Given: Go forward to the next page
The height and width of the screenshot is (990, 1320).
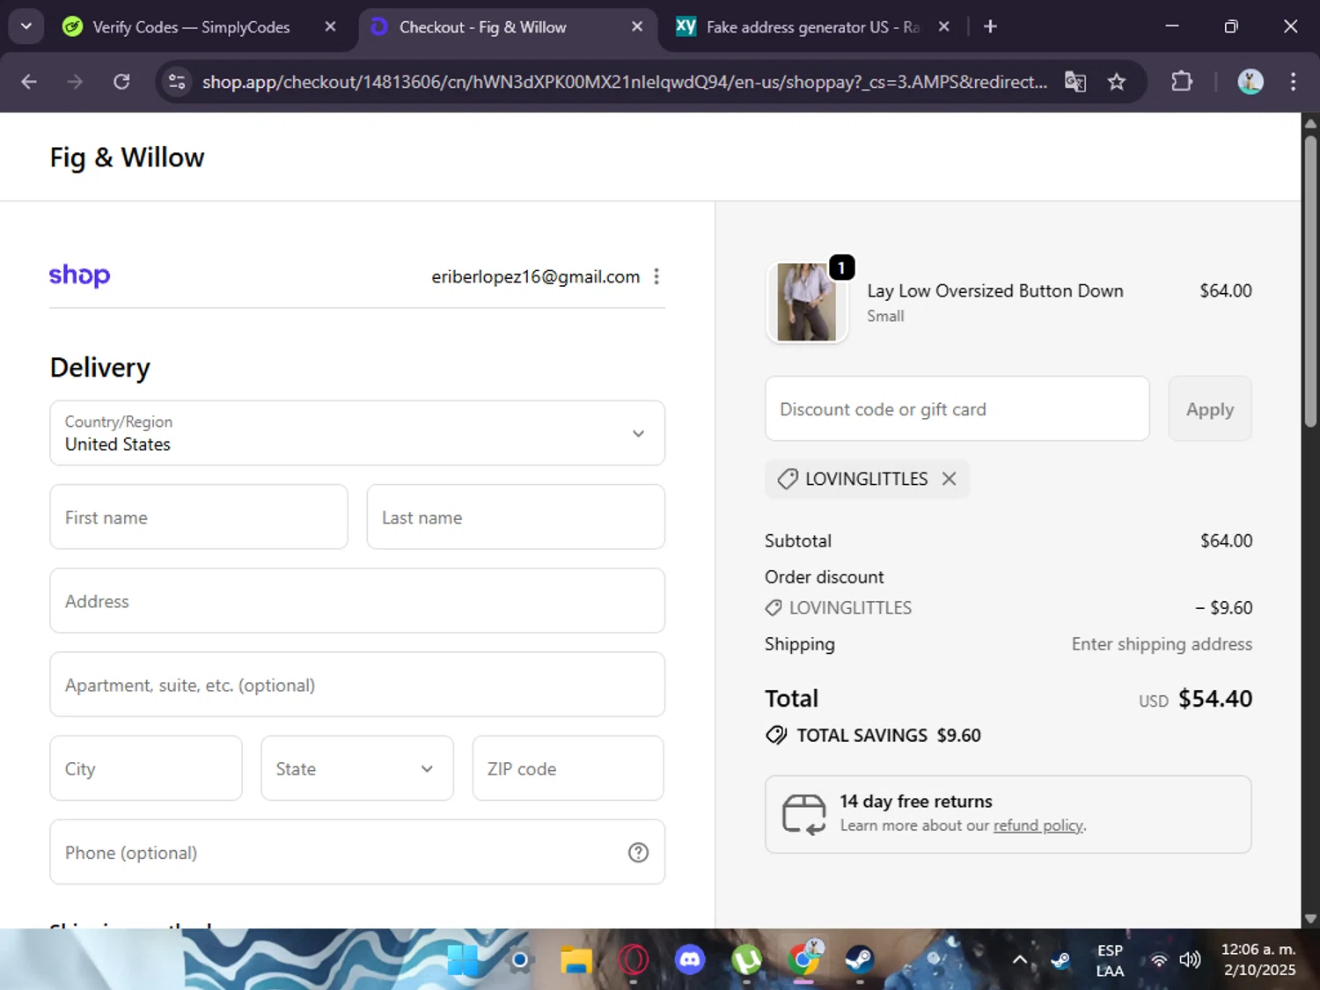Looking at the screenshot, I should pos(75,82).
